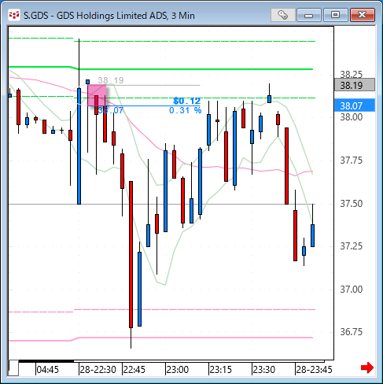Click the 38.25 price axis label
Image resolution: width=383 pixels, height=384 pixels.
click(x=352, y=75)
